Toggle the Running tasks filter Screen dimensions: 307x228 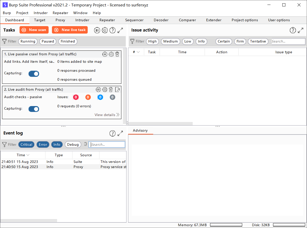pyautogui.click(x=28, y=41)
